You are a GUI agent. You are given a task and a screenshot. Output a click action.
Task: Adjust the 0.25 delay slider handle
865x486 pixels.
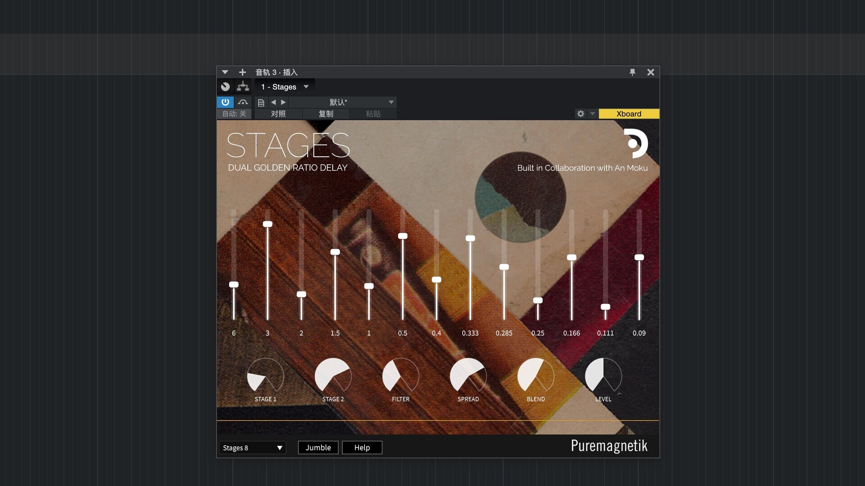(538, 301)
